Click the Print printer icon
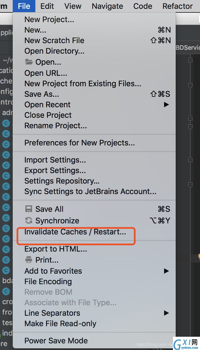This screenshot has width=200, height=350. click(x=29, y=260)
